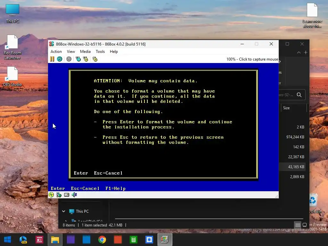The image size is (328, 246).
Task: Open Edge PRE from the taskbar
Action: click(x=23, y=240)
